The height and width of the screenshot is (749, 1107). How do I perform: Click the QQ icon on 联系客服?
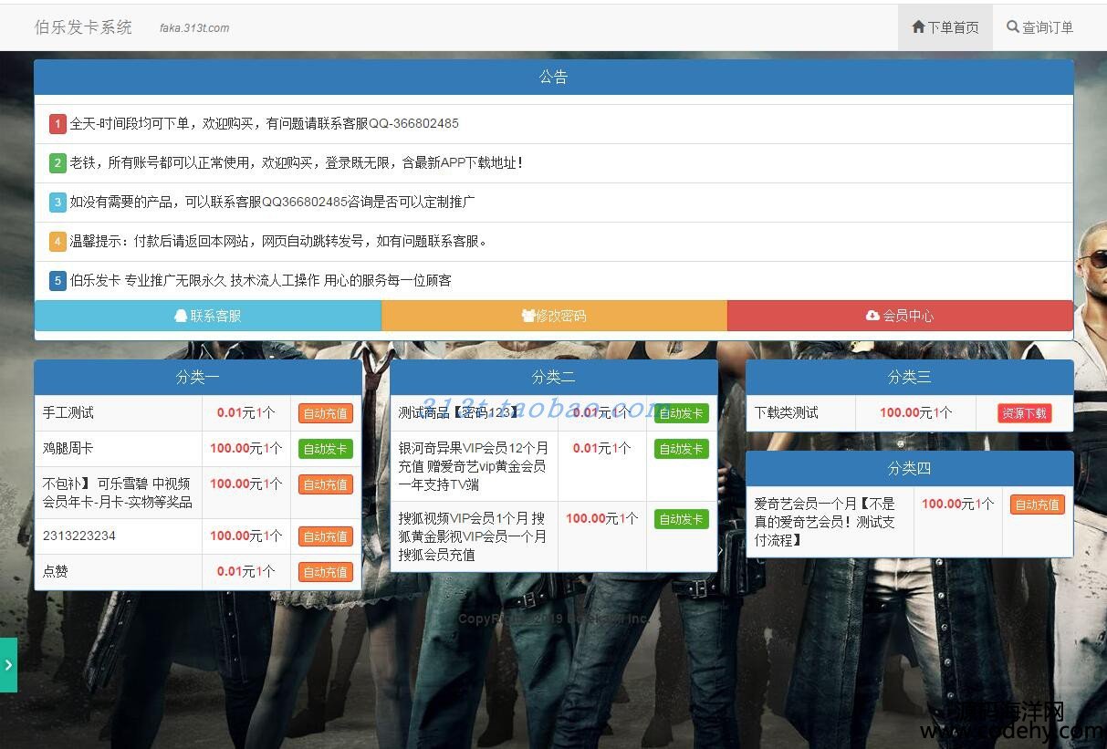pos(181,316)
